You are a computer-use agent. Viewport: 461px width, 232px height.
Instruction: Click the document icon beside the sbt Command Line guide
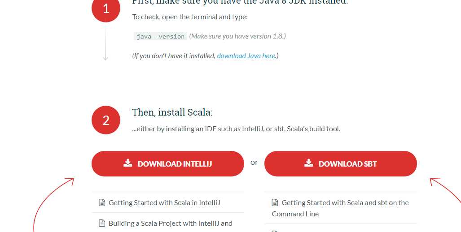click(275, 203)
